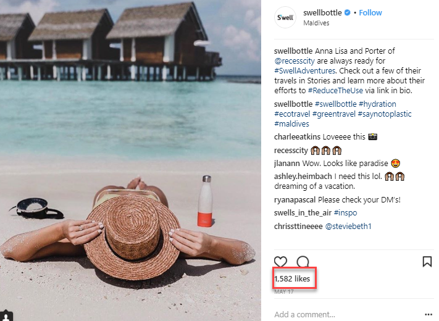
Task: Like the post with the heart icon
Action: [x=280, y=262]
